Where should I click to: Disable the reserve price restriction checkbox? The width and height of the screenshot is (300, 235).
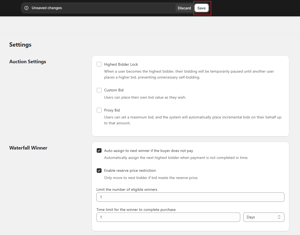99,170
